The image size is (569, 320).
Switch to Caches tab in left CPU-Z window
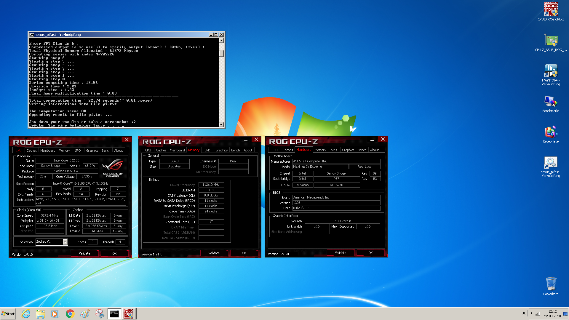coord(32,151)
